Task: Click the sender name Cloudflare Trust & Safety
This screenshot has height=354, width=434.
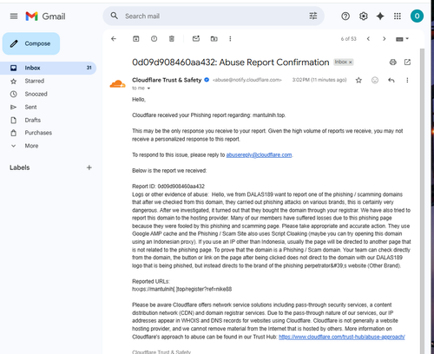Action: (x=167, y=80)
